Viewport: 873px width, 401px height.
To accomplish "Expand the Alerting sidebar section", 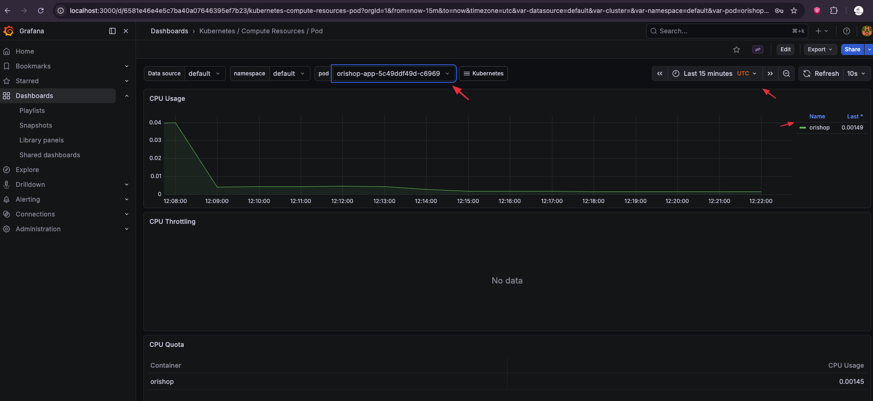I will pyautogui.click(x=126, y=199).
